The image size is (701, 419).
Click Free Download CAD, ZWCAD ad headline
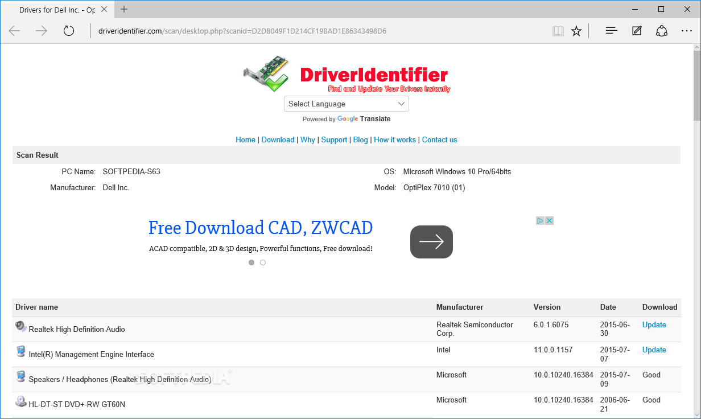[x=261, y=228]
